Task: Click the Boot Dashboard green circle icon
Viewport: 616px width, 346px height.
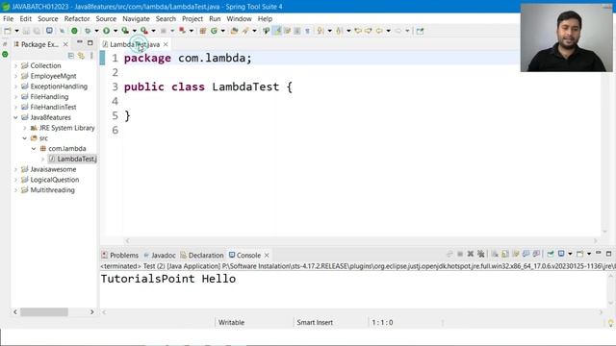Action: 74,31
